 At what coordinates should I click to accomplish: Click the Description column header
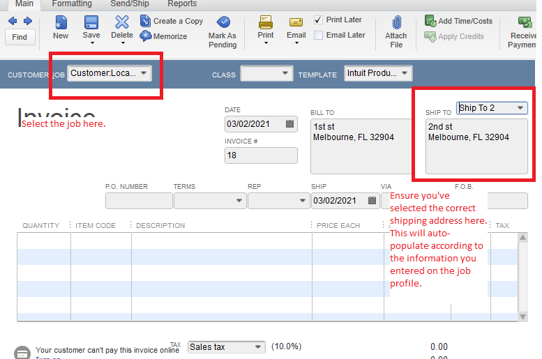(x=160, y=226)
